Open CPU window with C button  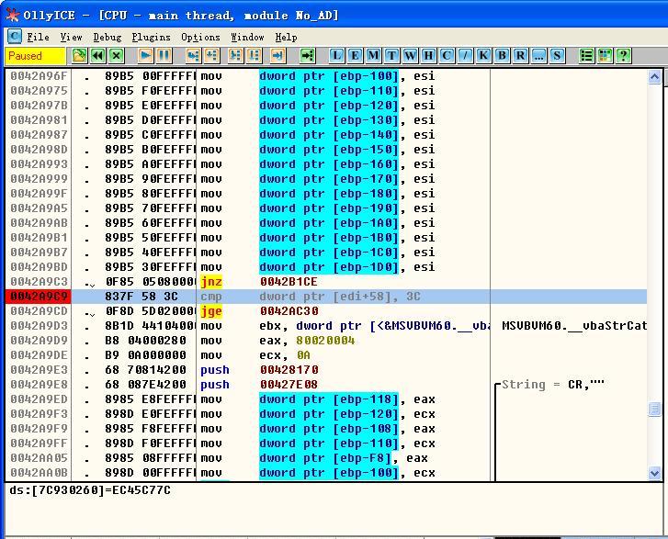coord(447,56)
